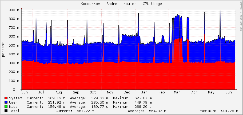Image resolution: width=243 pixels, height=115 pixels.
Task: Click the 'May' x-axis month label
Action: (211, 92)
